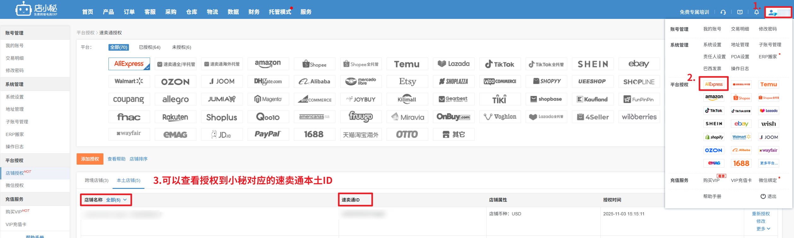Open 微信绑定 in the account panel
794x238 pixels.
[768, 180]
